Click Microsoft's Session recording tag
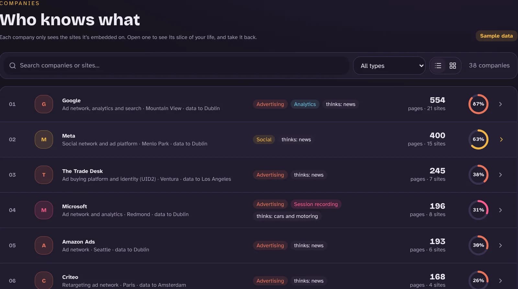This screenshot has width=518, height=289. point(316,204)
